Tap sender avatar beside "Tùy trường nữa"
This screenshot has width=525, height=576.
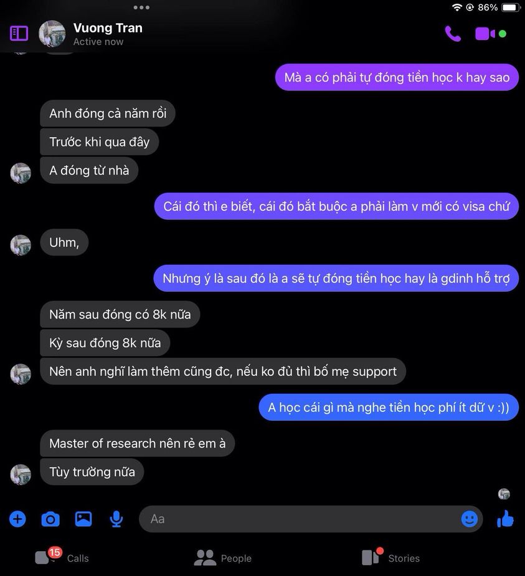click(21, 474)
